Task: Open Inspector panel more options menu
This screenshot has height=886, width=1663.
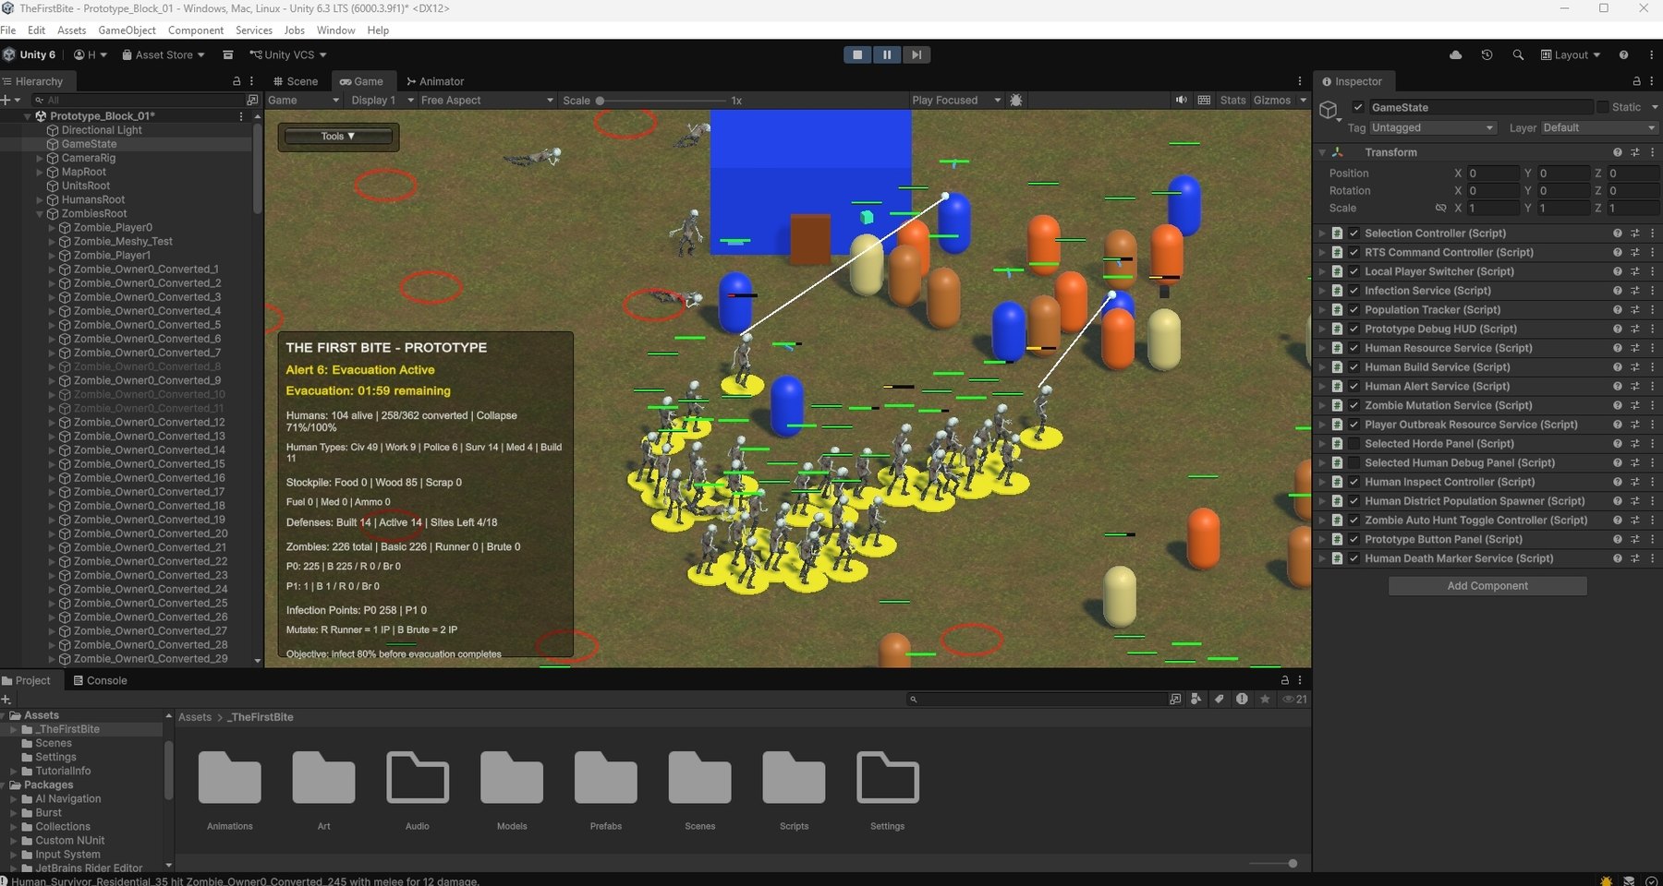Action: [x=1653, y=81]
